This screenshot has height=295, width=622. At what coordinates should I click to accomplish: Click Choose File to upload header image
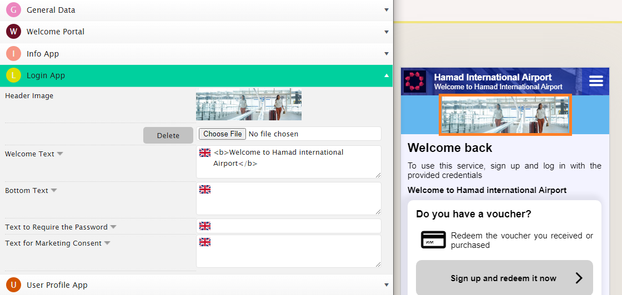(223, 134)
